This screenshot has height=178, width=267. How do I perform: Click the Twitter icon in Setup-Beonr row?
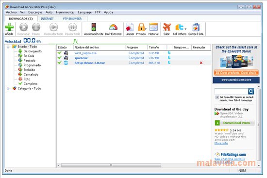[x=169, y=63]
